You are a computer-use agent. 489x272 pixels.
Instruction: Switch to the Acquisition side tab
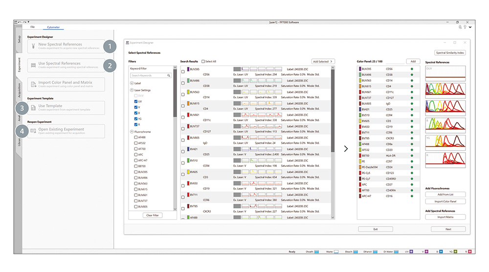tap(20, 91)
